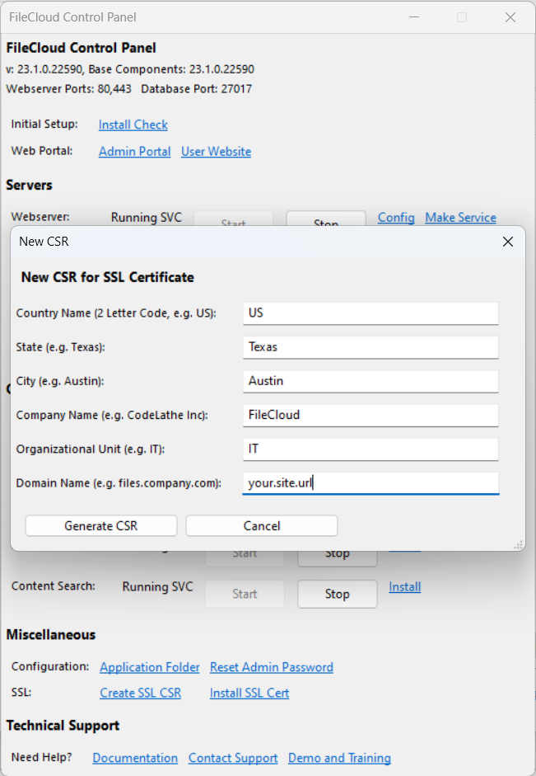
Task: Select the City text field
Action: coord(371,381)
